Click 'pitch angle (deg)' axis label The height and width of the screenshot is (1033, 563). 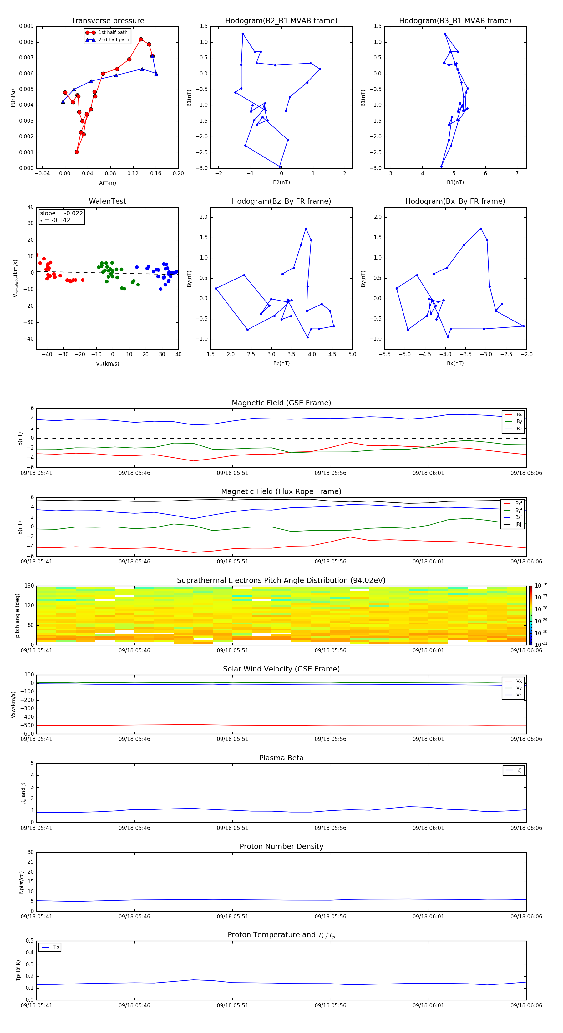(x=17, y=615)
